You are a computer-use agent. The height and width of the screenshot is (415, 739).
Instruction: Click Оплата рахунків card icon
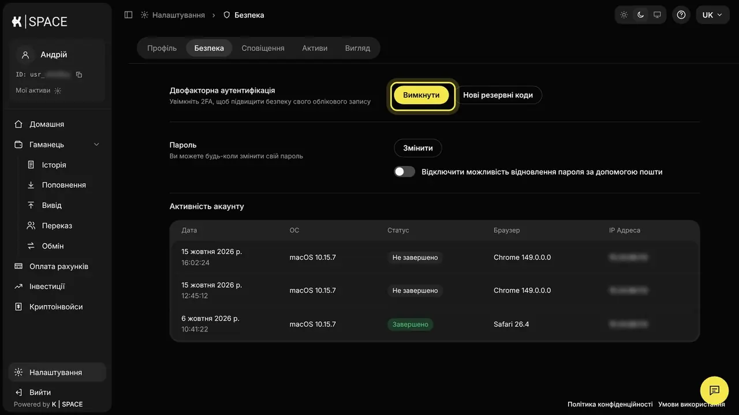pyautogui.click(x=18, y=266)
